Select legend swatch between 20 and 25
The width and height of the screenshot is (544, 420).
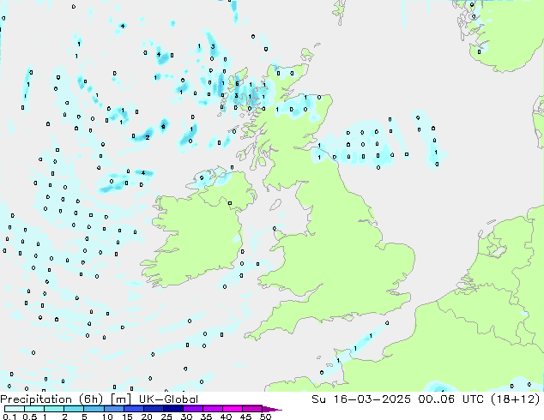[x=154, y=409]
